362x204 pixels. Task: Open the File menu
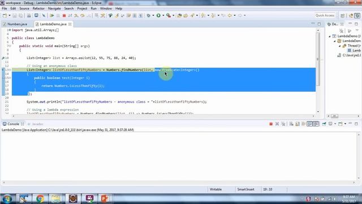point(5,8)
